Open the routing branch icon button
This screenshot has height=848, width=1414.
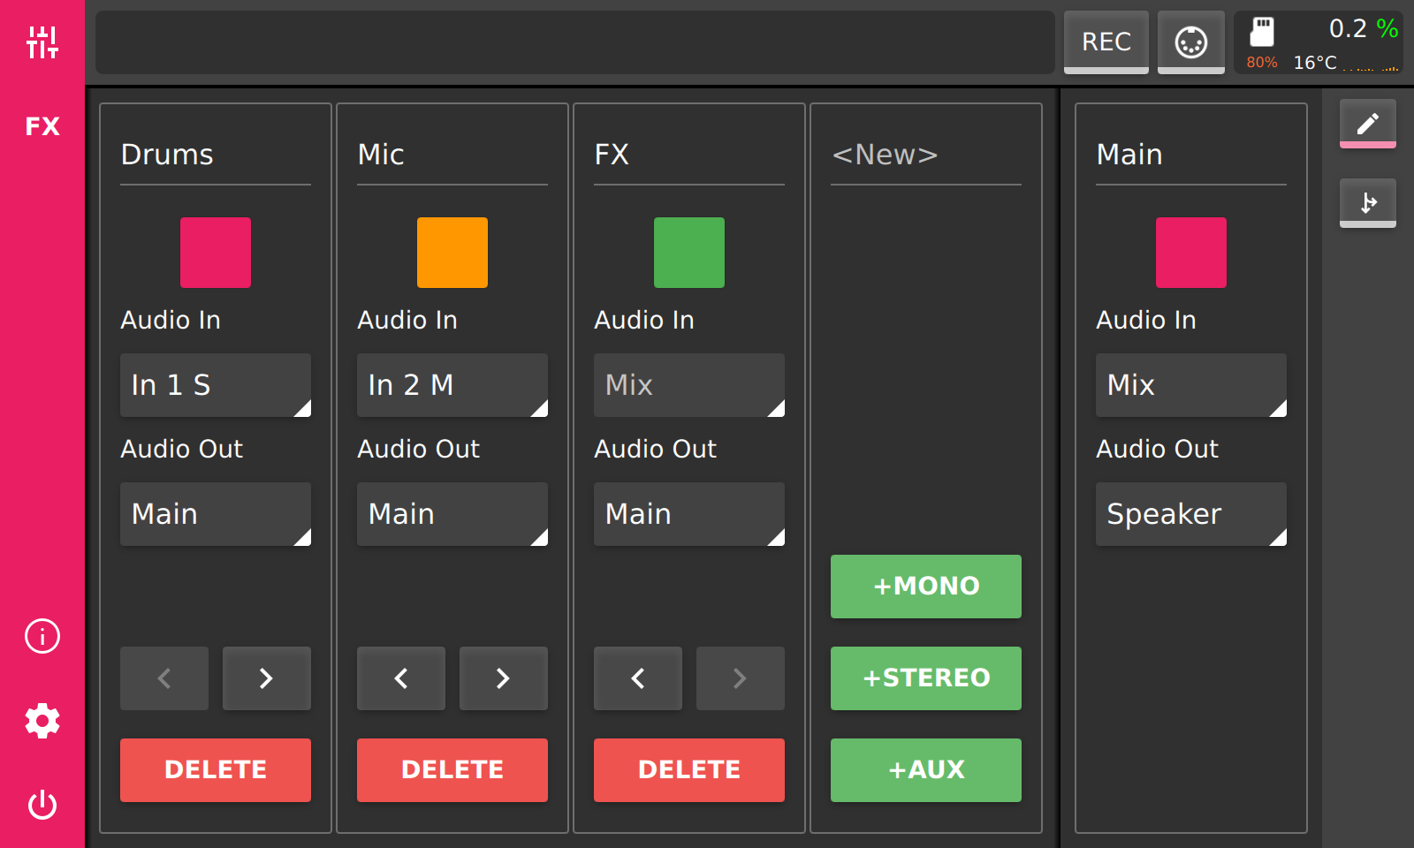(1368, 203)
